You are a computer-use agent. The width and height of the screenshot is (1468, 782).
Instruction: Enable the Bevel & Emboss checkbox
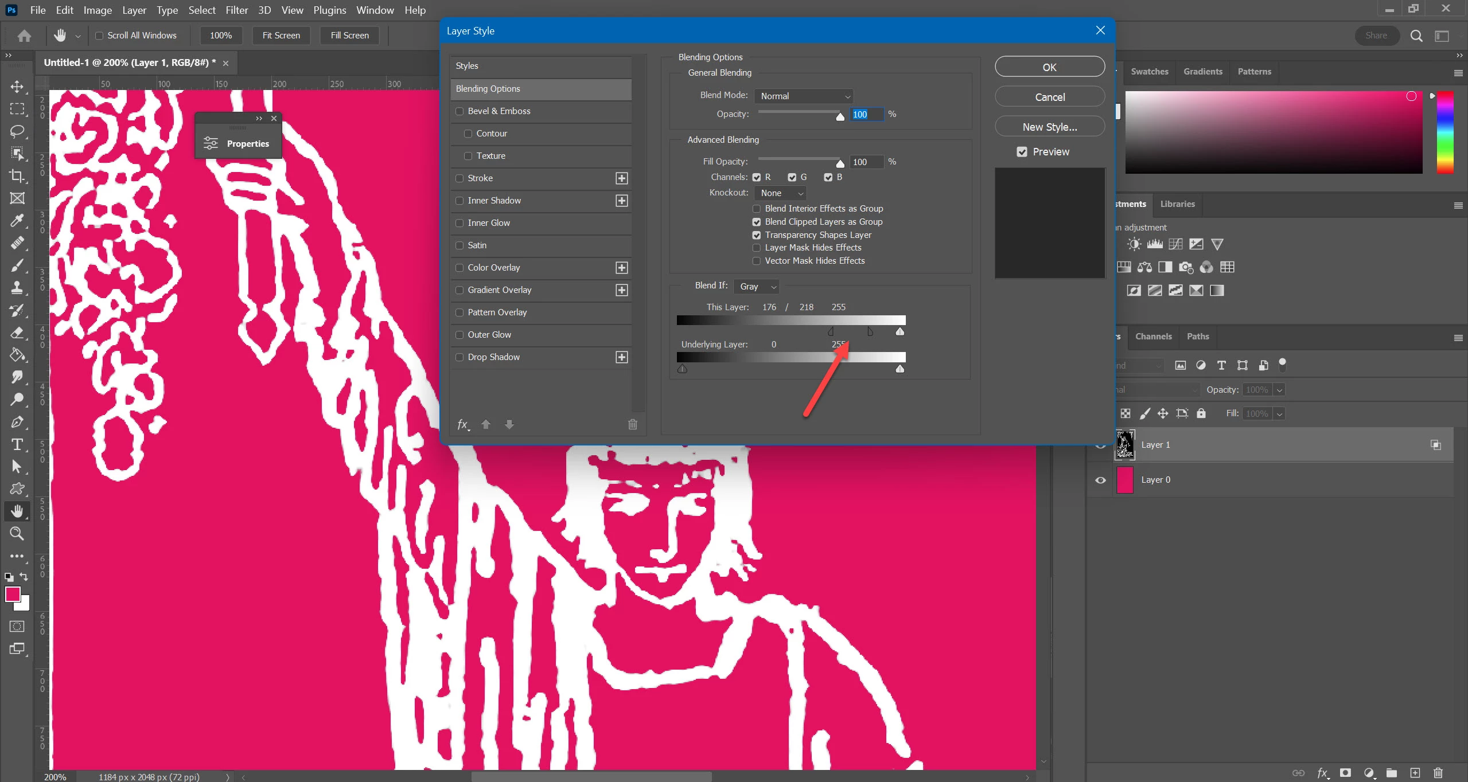[x=460, y=111]
